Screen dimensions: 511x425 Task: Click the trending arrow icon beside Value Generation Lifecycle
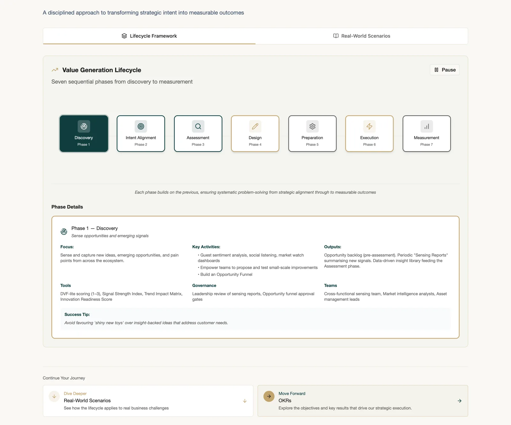pyautogui.click(x=55, y=70)
